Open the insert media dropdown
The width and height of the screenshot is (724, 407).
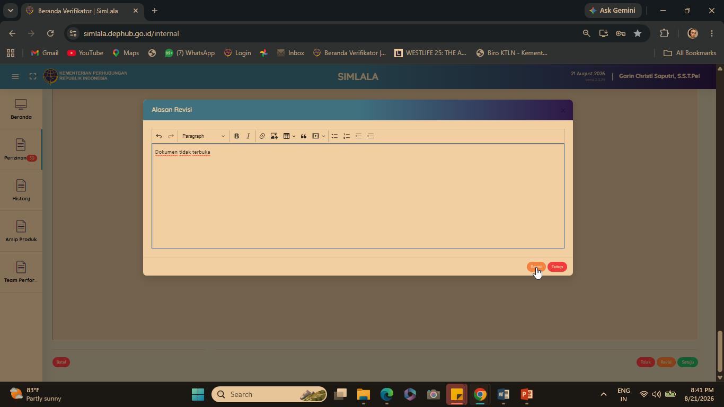click(x=319, y=136)
